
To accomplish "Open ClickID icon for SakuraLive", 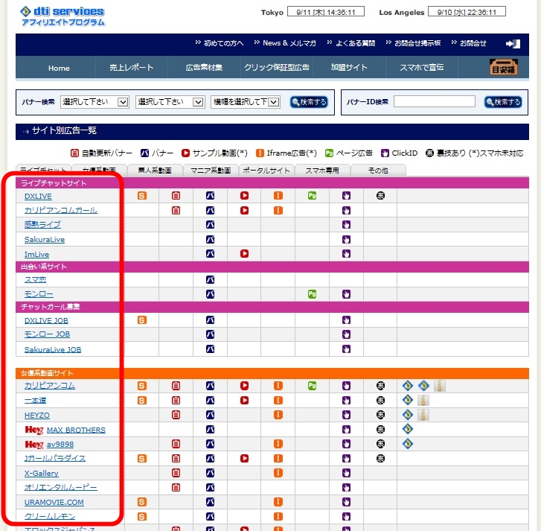I will coord(346,239).
